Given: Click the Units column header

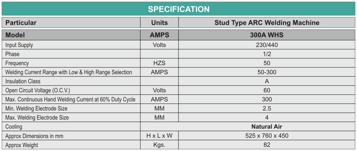Looking at the screenshot, I should point(159,23).
